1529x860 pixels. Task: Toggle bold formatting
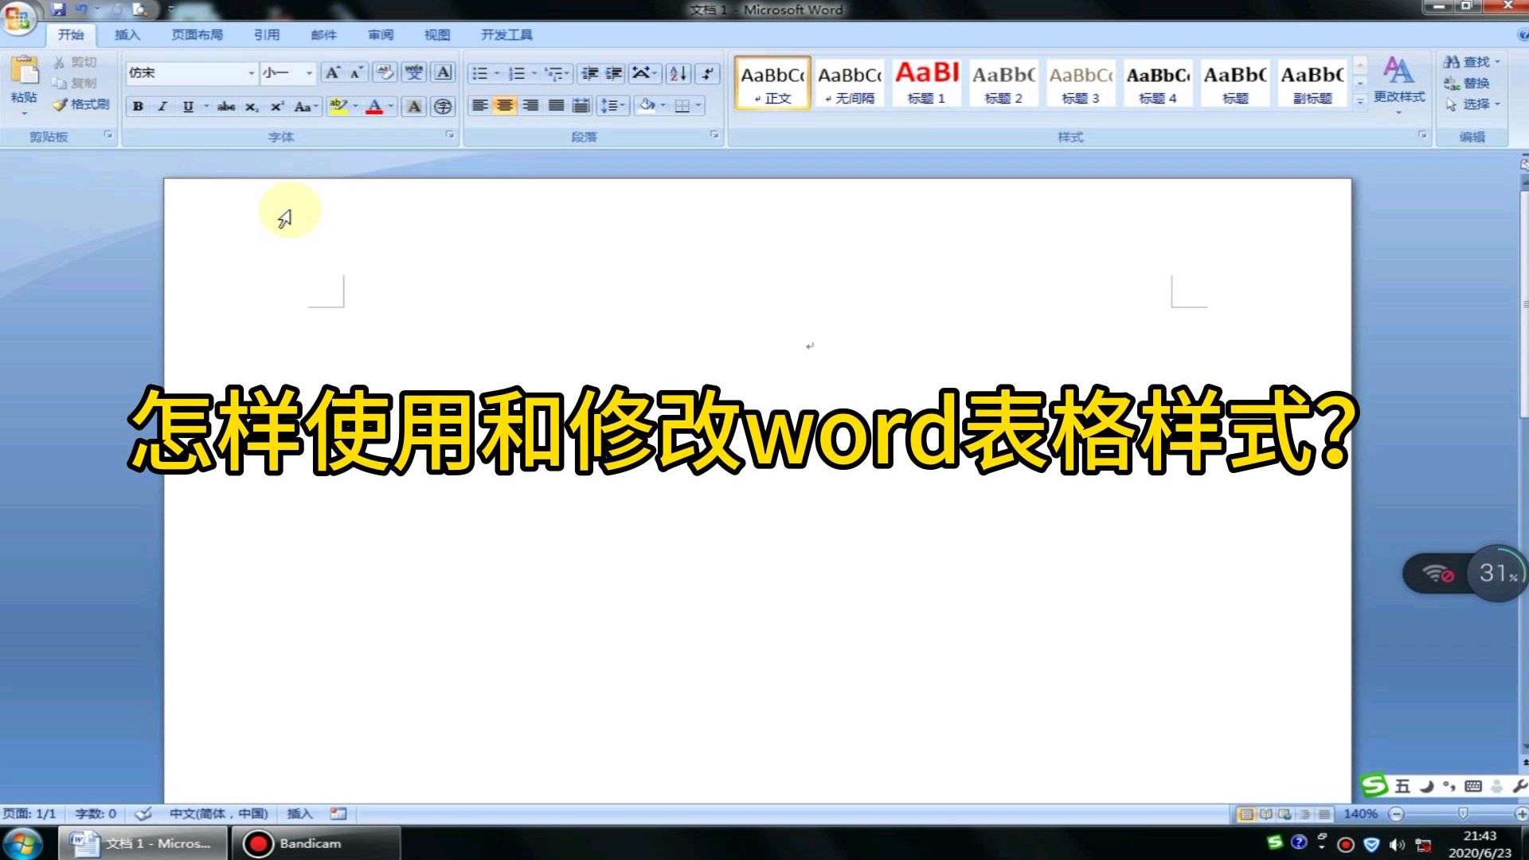pyautogui.click(x=138, y=106)
